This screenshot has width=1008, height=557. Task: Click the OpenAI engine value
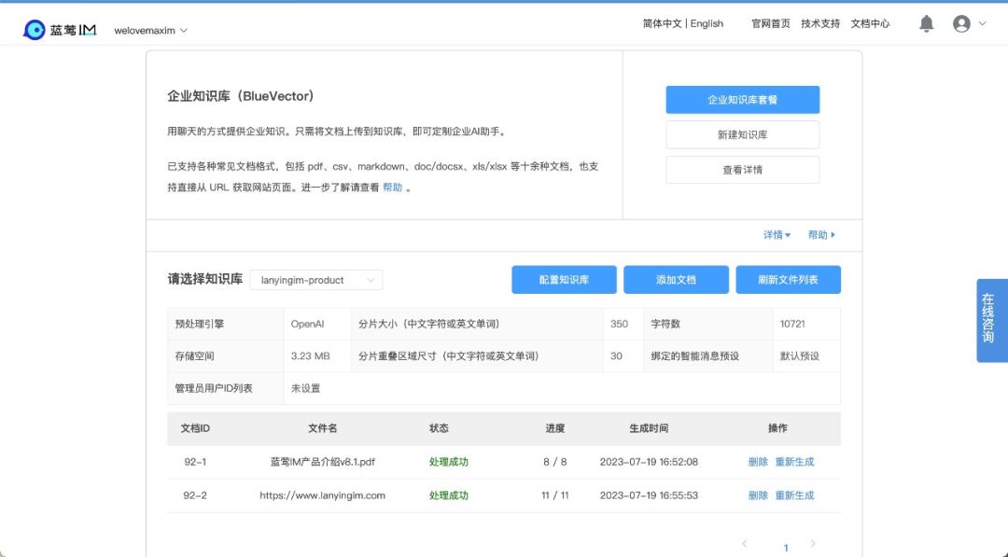click(307, 324)
